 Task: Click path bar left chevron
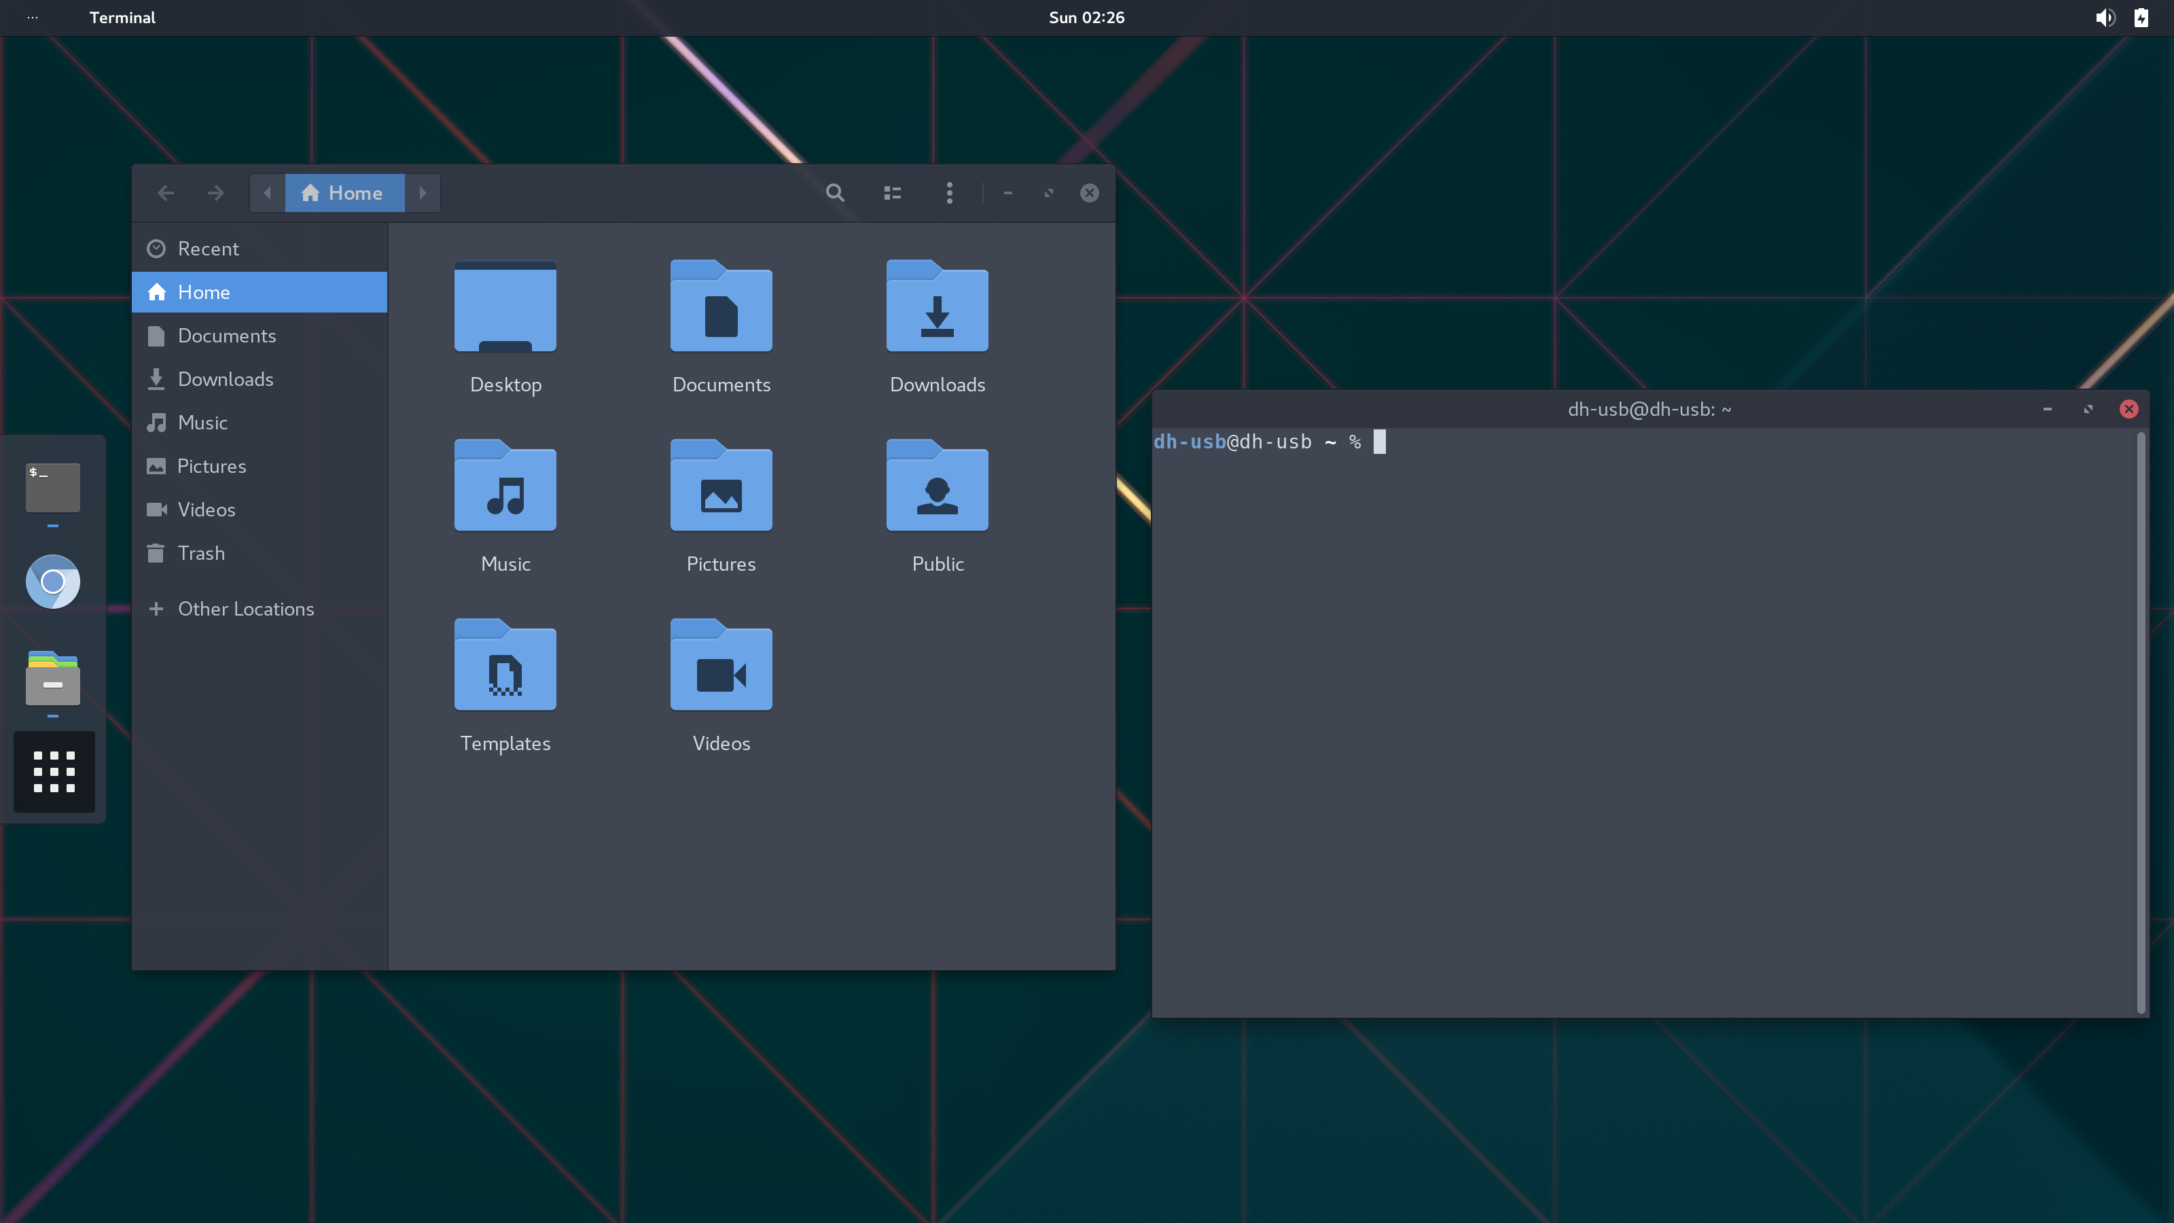(x=268, y=193)
